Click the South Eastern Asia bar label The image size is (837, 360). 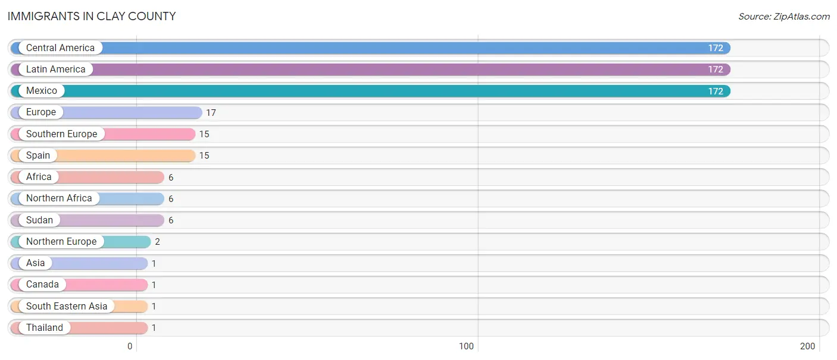tap(67, 307)
